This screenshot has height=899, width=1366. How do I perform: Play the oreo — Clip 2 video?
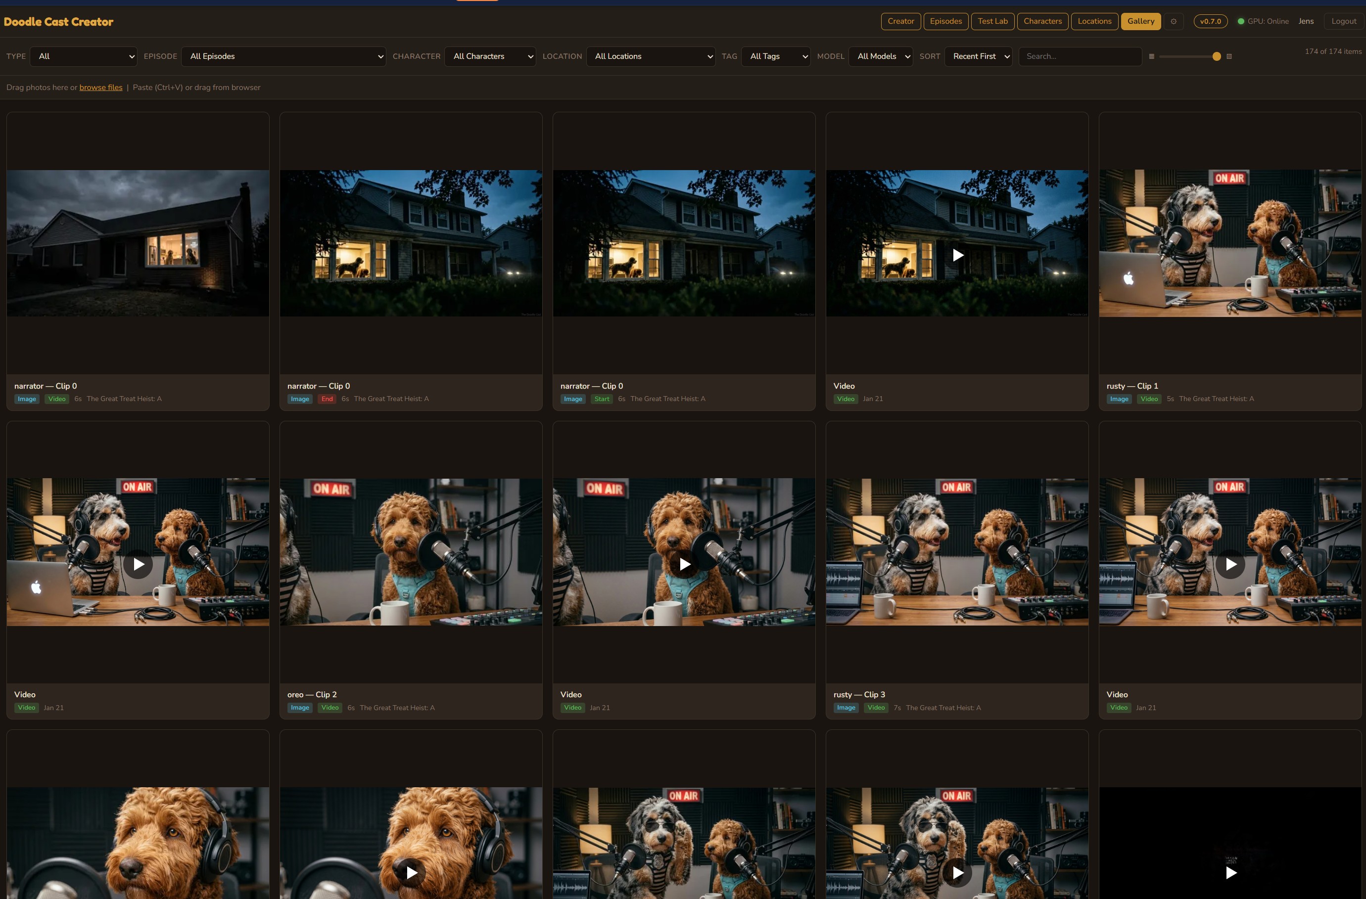pos(410,564)
